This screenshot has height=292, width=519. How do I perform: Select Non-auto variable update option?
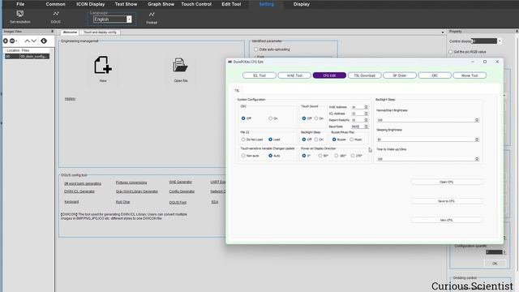243,156
